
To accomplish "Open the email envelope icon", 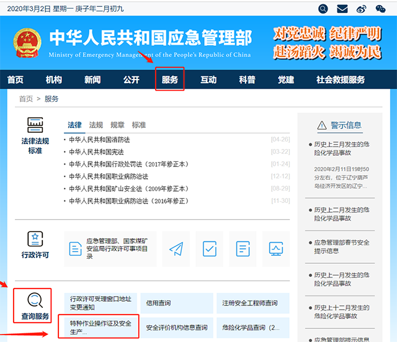I will (x=342, y=9).
